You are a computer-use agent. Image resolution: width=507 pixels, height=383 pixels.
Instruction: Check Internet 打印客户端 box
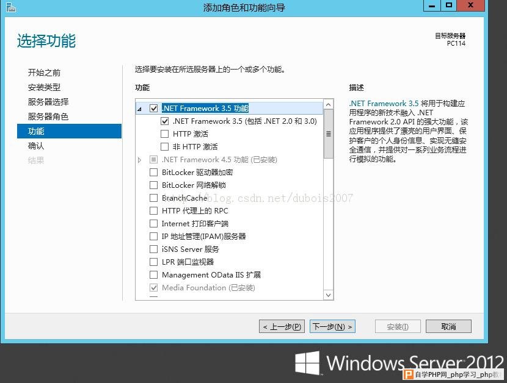click(x=153, y=223)
